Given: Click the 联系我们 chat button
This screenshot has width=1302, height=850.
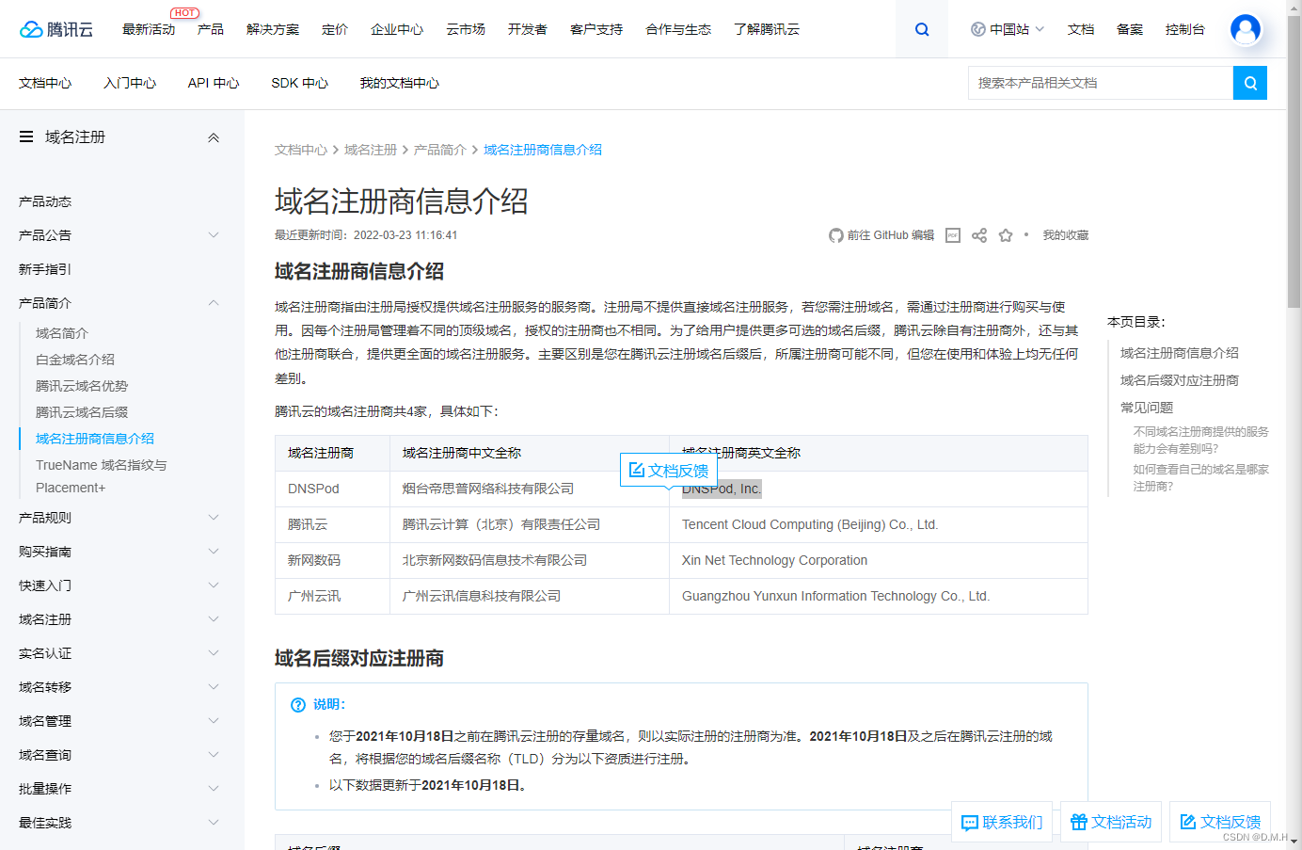Looking at the screenshot, I should click(1002, 822).
